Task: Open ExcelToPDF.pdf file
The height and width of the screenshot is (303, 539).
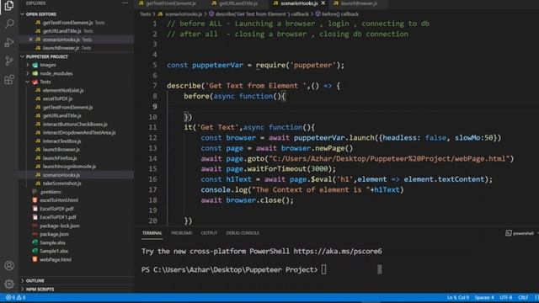Action: (x=56, y=209)
